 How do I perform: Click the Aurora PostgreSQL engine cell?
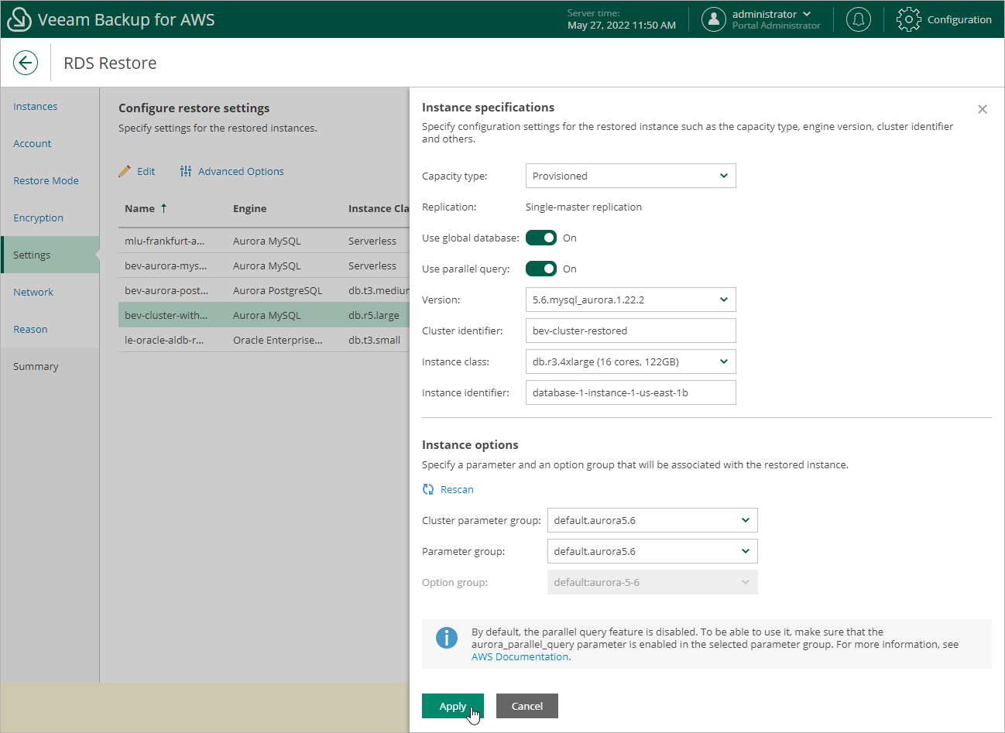tap(277, 290)
